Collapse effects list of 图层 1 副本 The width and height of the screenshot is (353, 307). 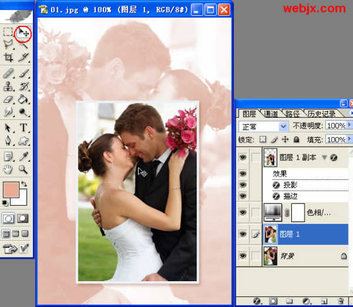click(x=325, y=157)
